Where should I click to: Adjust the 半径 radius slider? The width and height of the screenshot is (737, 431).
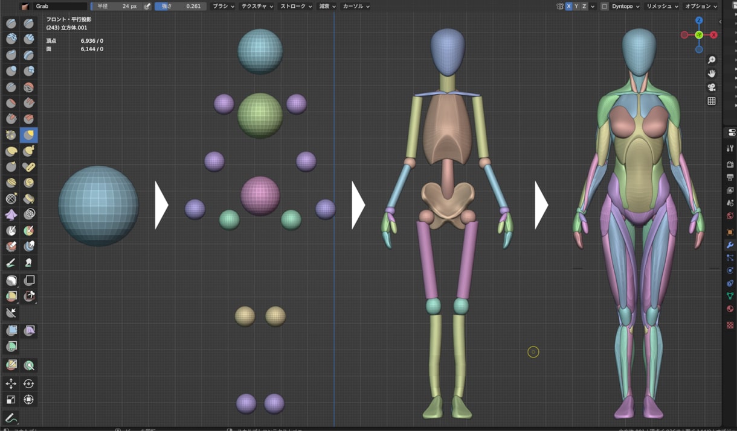(116, 6)
